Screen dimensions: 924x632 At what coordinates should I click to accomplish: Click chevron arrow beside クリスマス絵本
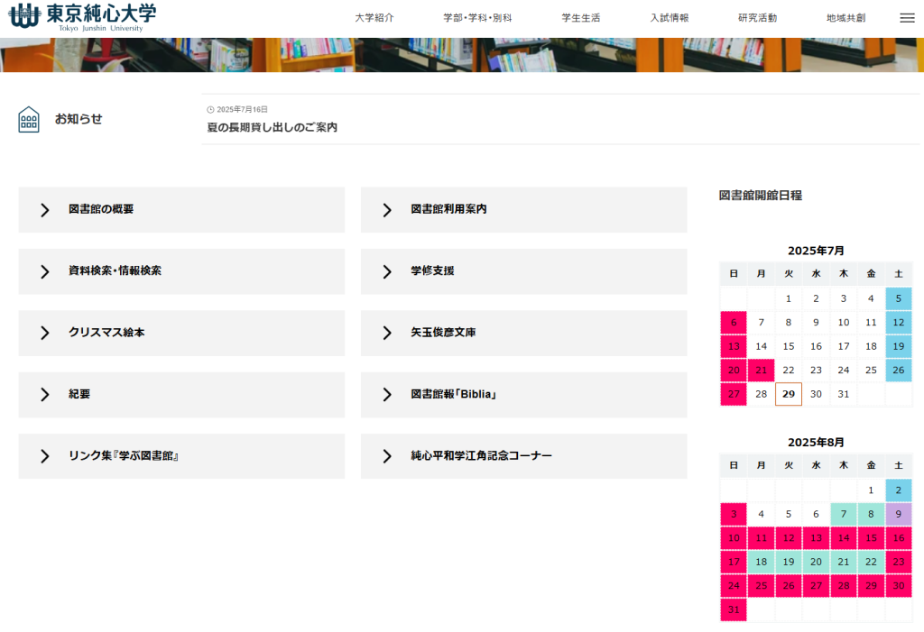(44, 334)
